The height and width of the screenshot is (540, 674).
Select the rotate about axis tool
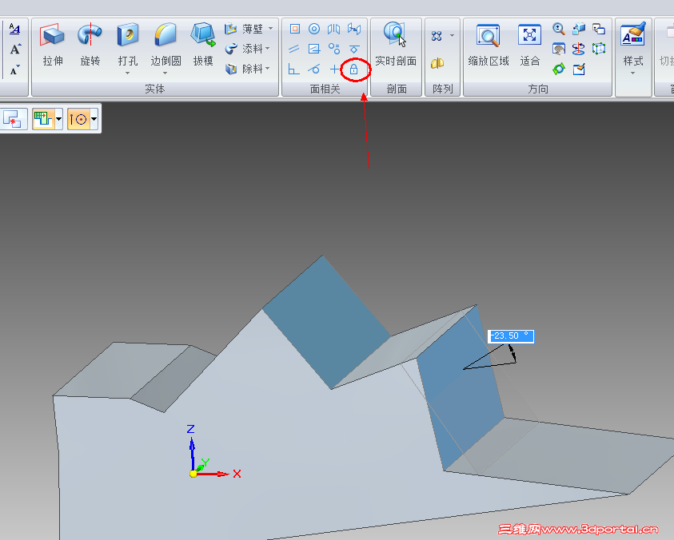click(x=579, y=49)
